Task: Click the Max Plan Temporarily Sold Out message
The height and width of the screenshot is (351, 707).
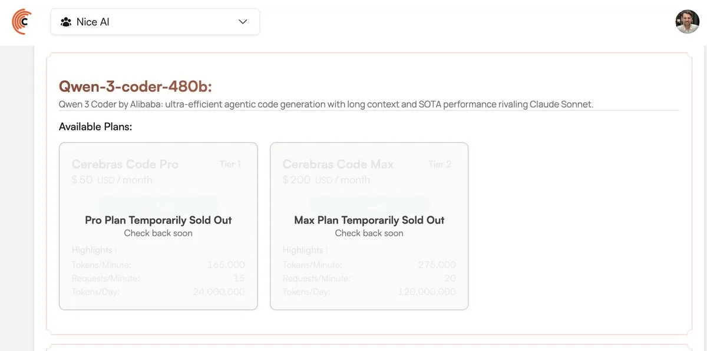Action: tap(369, 220)
